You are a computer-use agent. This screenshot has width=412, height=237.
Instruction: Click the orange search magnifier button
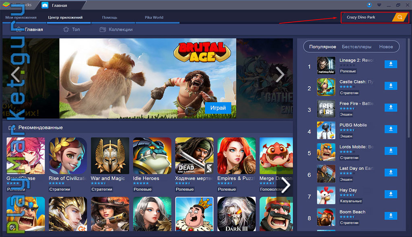[400, 17]
